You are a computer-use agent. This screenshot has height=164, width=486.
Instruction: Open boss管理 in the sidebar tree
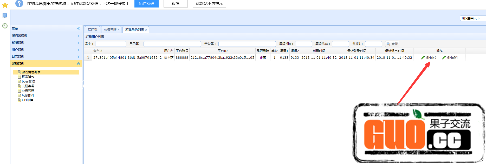click(28, 81)
